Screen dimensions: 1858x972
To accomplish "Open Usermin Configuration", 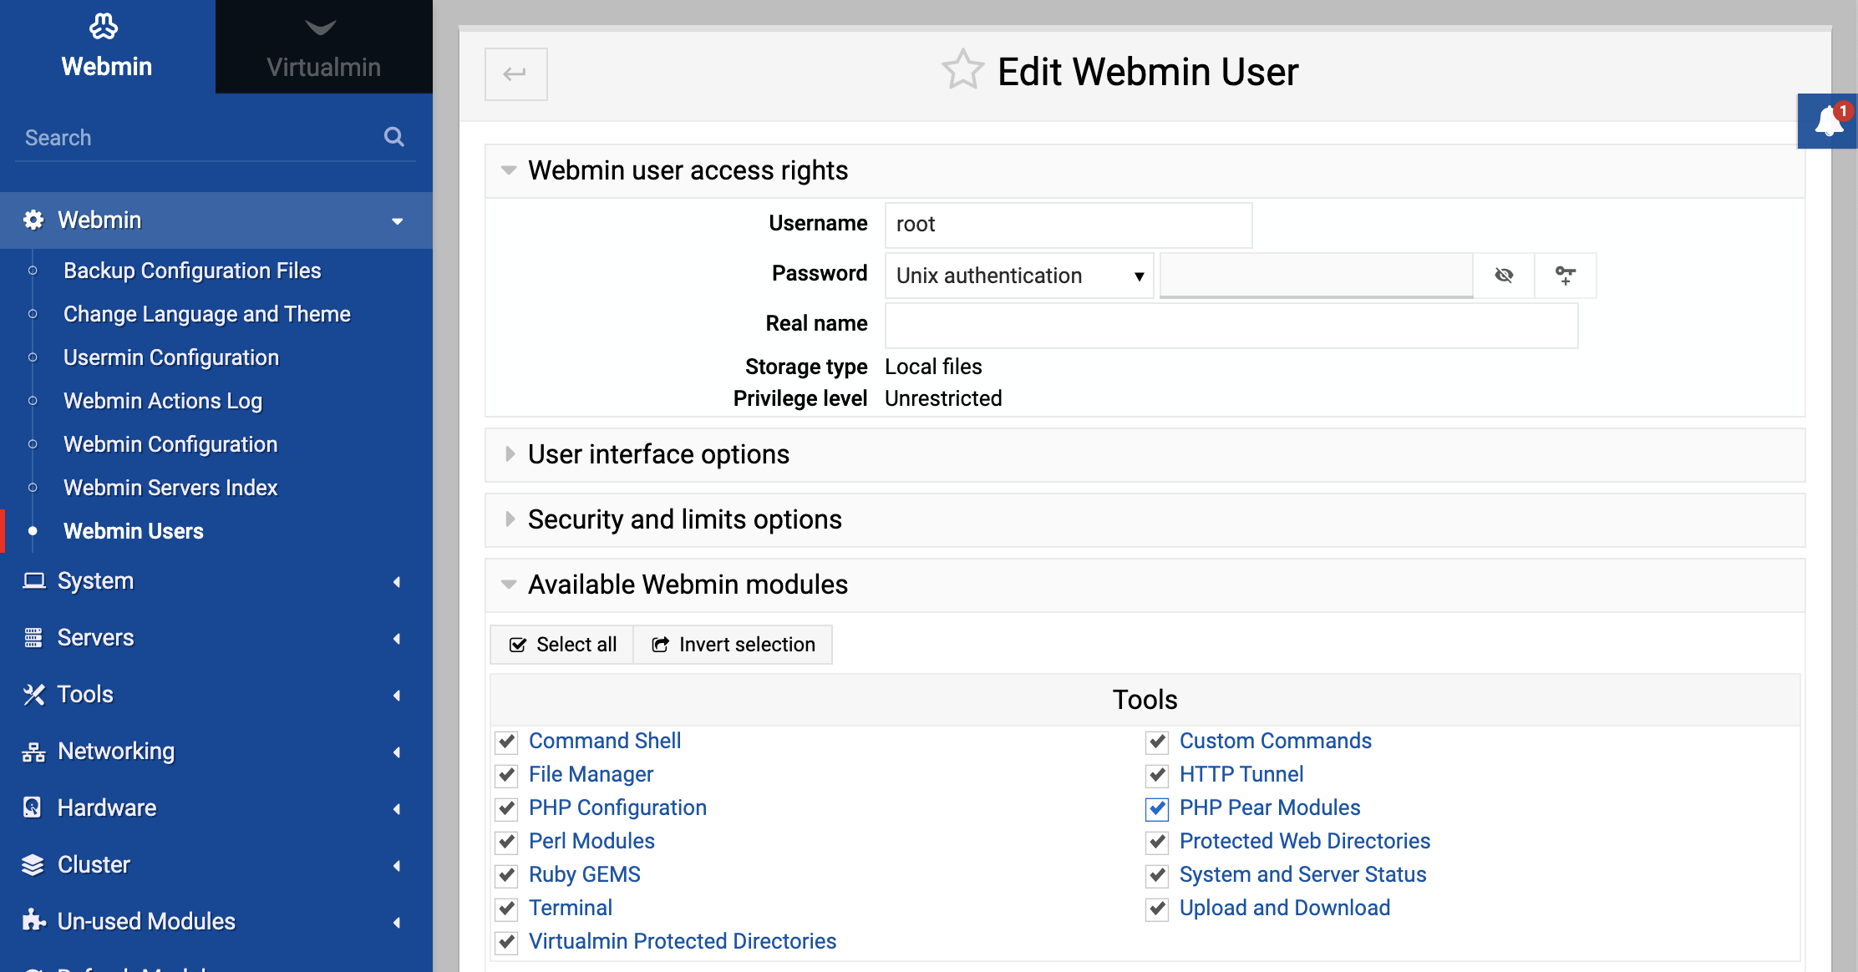I will coord(171,357).
